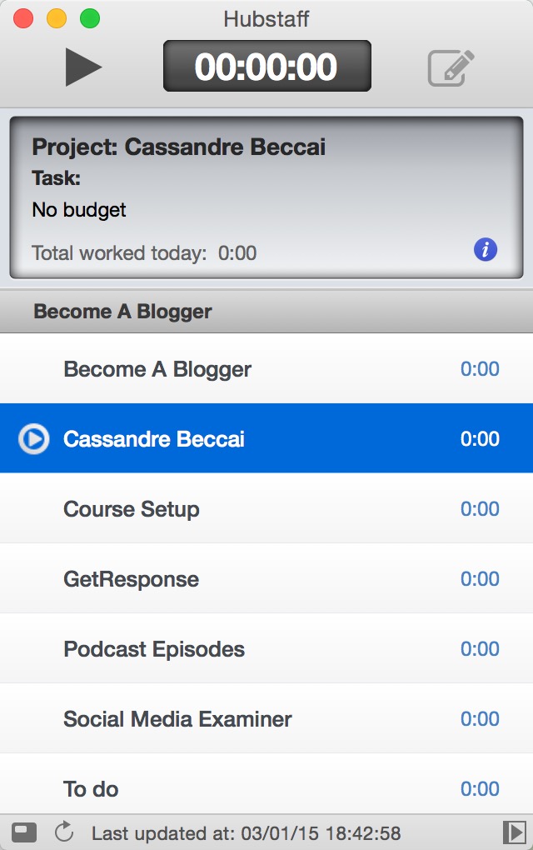Click the yellow minimize window button
Image resolution: width=533 pixels, height=850 pixels.
[x=57, y=18]
